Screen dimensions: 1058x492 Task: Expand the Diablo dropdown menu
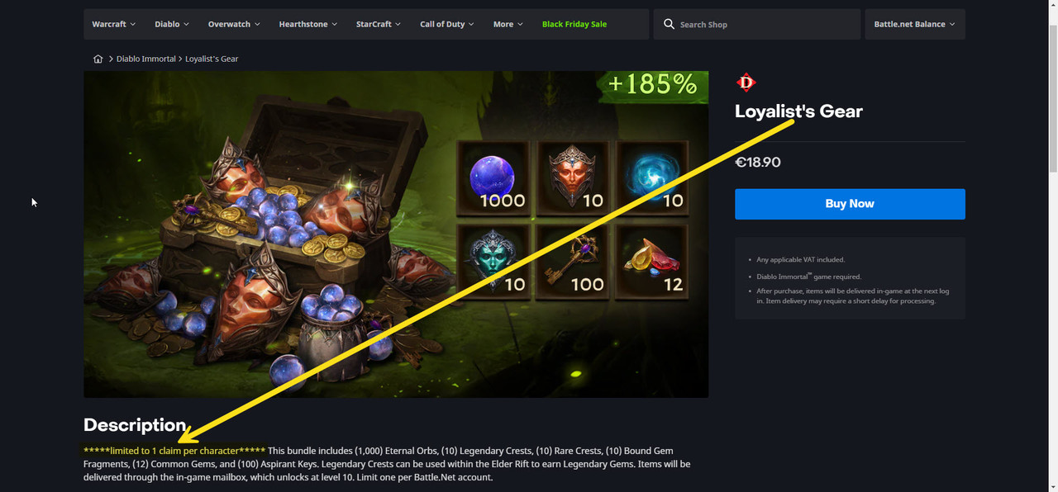pos(172,24)
